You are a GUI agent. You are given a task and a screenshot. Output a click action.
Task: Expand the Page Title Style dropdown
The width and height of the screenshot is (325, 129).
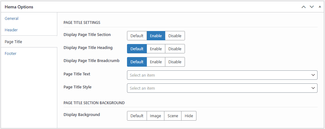pyautogui.click(x=222, y=88)
